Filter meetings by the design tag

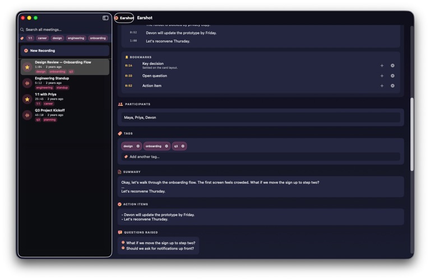pyautogui.click(x=57, y=38)
